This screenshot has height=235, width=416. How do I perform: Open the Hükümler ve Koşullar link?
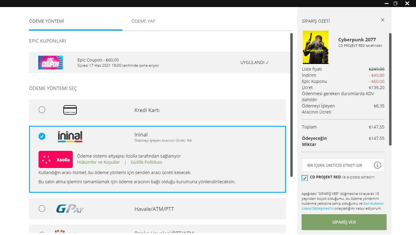pyautogui.click(x=98, y=162)
